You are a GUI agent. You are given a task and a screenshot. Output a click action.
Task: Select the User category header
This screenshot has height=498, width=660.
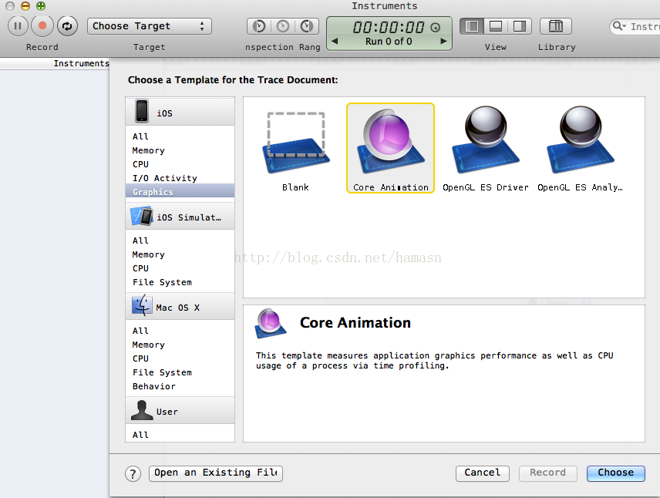pos(180,410)
